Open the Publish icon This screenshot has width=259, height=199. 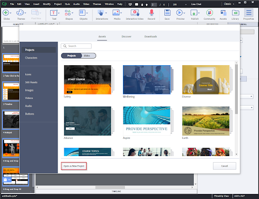pyautogui.click(x=194, y=13)
